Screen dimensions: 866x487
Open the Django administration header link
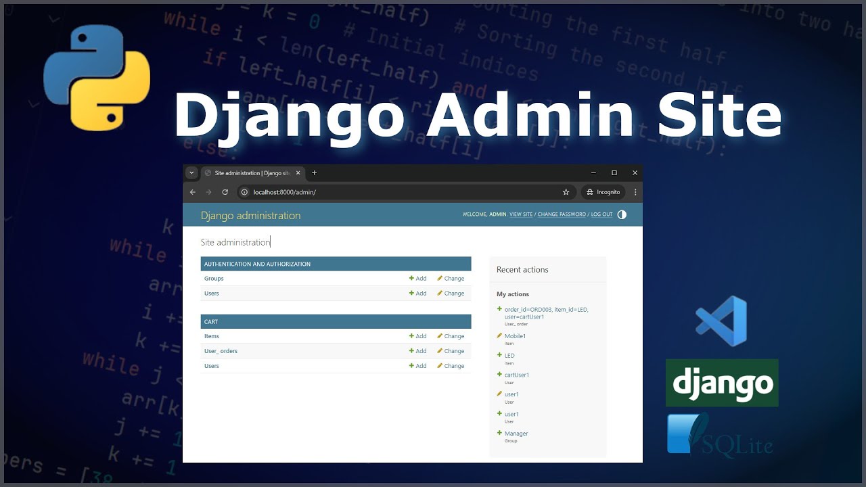250,215
